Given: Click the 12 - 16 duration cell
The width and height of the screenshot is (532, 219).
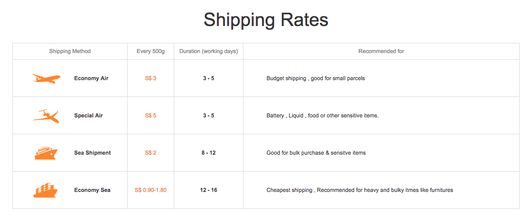Looking at the screenshot, I should tap(209, 190).
